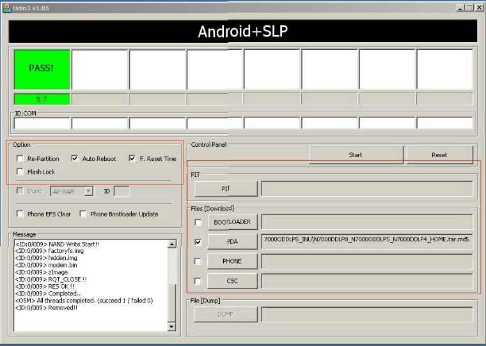Click the 'RES OK !!' log line
Image resolution: width=486 pixels, height=346 pixels.
click(x=45, y=287)
